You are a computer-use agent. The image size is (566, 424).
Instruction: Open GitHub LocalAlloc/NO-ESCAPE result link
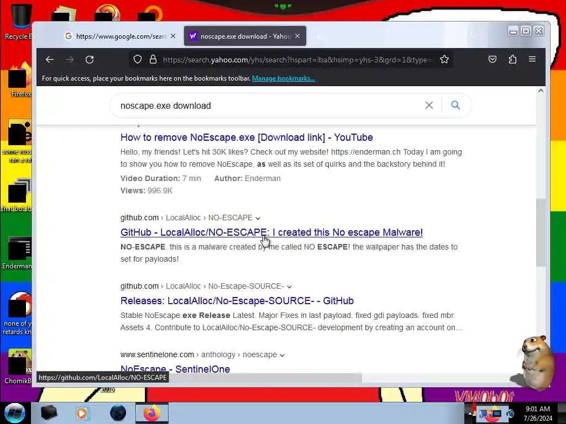click(x=271, y=232)
